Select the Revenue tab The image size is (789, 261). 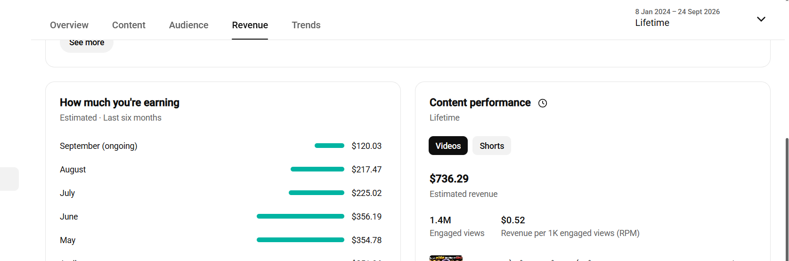pyautogui.click(x=250, y=25)
